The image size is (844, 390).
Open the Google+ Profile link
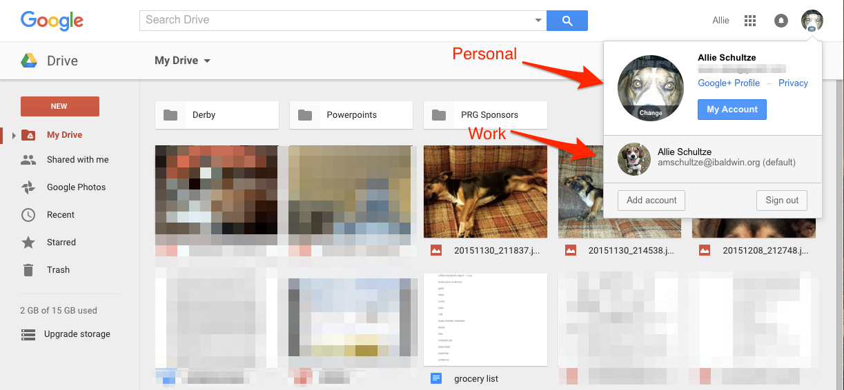click(729, 83)
